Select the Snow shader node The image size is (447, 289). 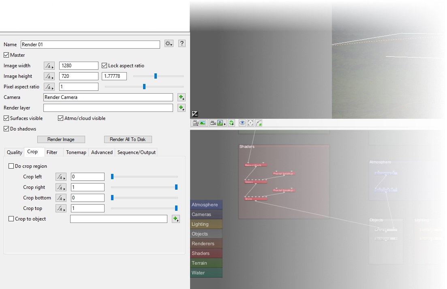click(256, 199)
